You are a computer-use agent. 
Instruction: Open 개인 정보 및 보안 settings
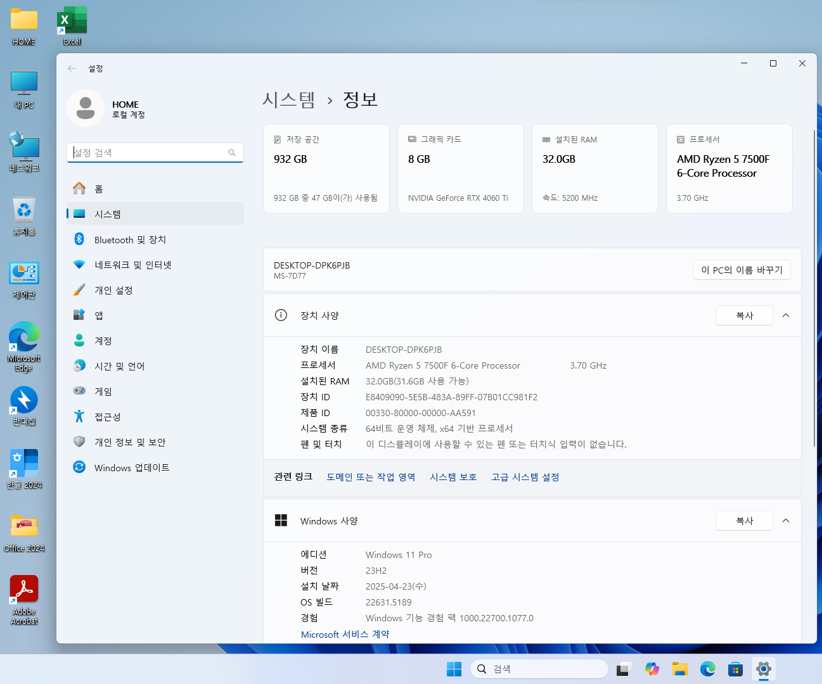coord(155,442)
